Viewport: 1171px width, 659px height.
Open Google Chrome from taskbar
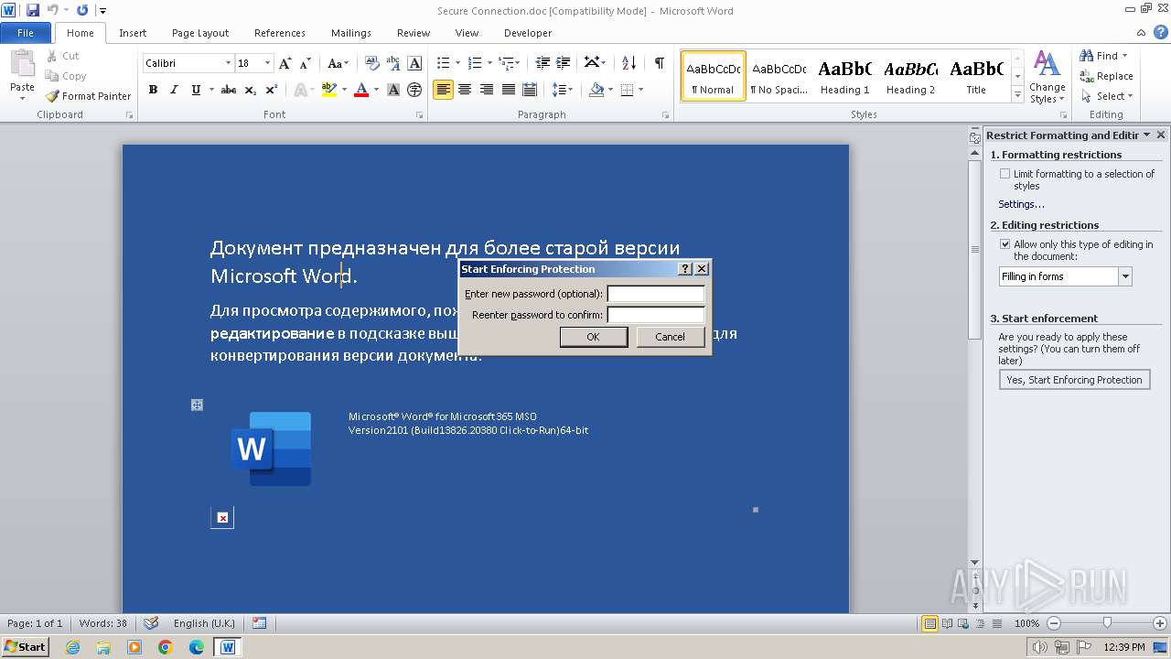(x=166, y=647)
